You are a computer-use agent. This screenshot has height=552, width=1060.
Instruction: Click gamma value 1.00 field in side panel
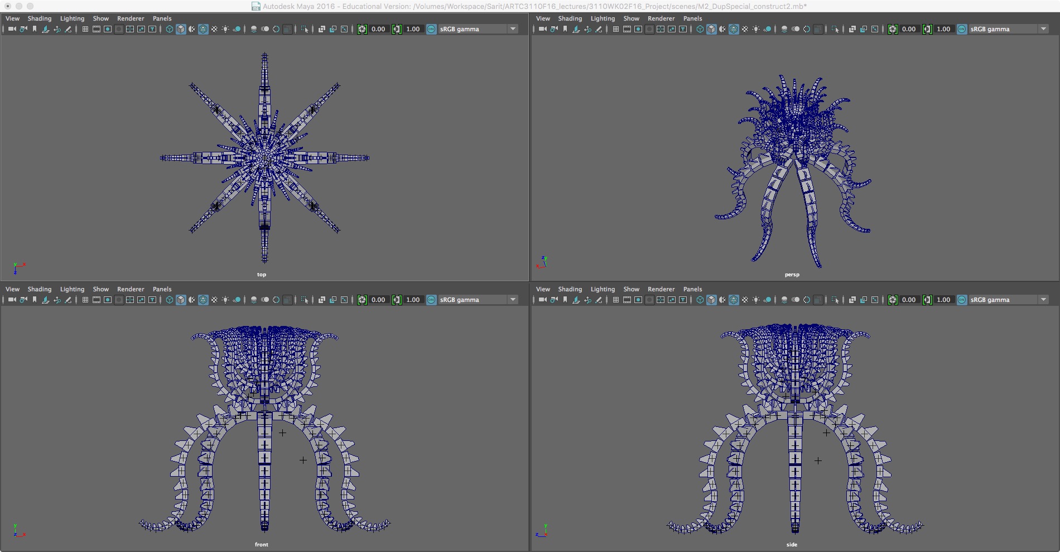pyautogui.click(x=943, y=300)
